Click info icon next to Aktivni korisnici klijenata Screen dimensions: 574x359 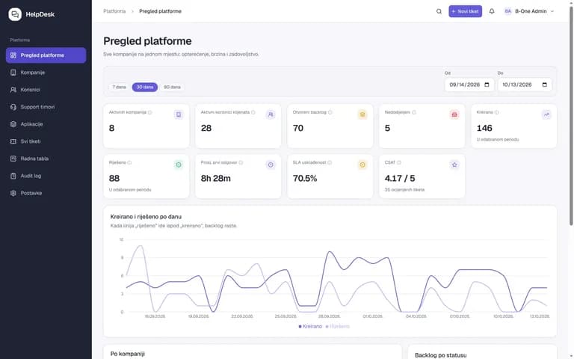click(253, 112)
